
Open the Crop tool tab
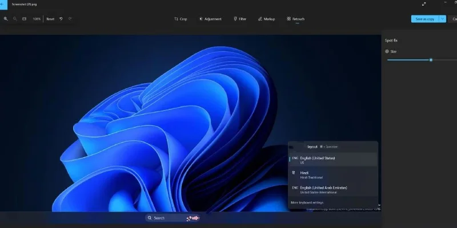pos(181,19)
